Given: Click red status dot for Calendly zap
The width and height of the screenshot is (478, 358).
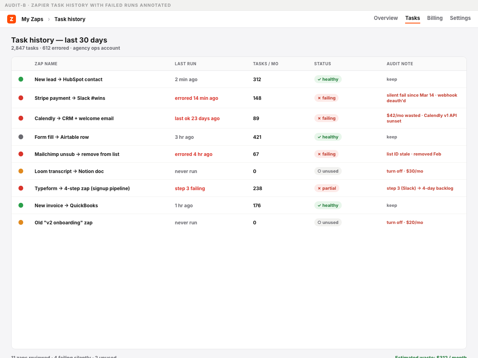Looking at the screenshot, I should 21,118.
